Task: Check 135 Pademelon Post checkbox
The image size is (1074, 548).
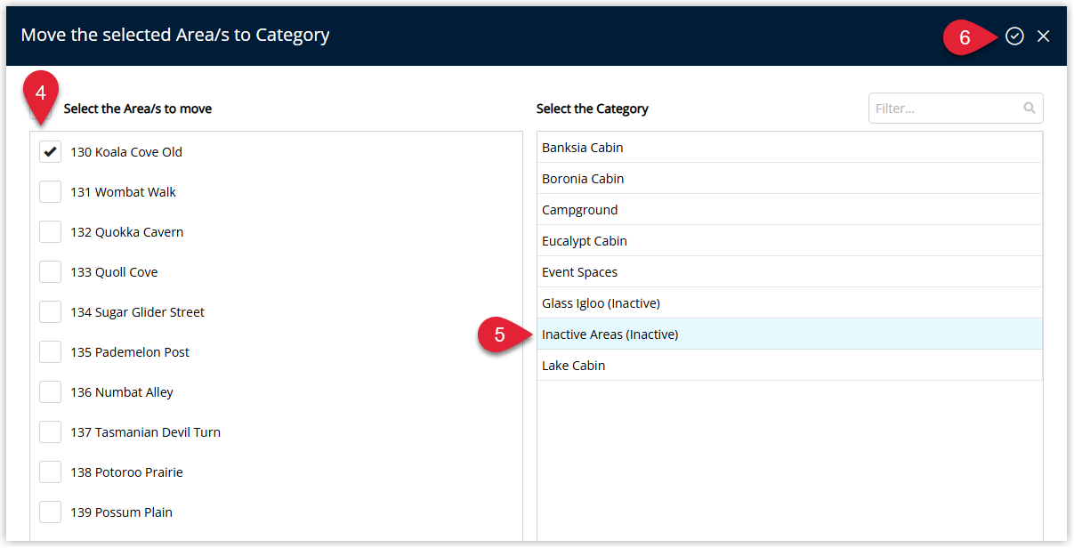Action: click(x=51, y=352)
